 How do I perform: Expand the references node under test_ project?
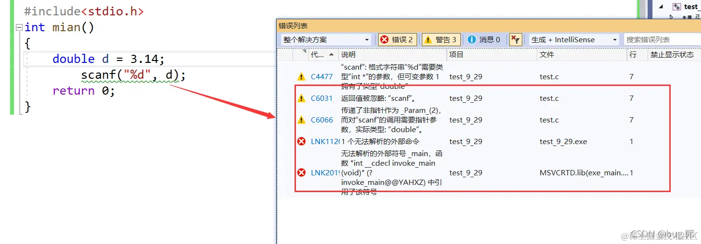(x=672, y=17)
